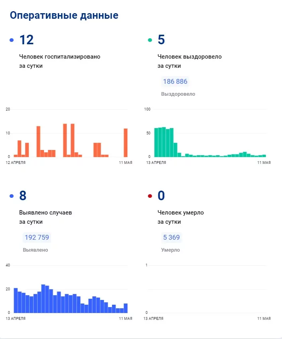The image size is (282, 339).
Task: Click '11 МАЯ' label under deaths chart
Action: tap(264, 319)
